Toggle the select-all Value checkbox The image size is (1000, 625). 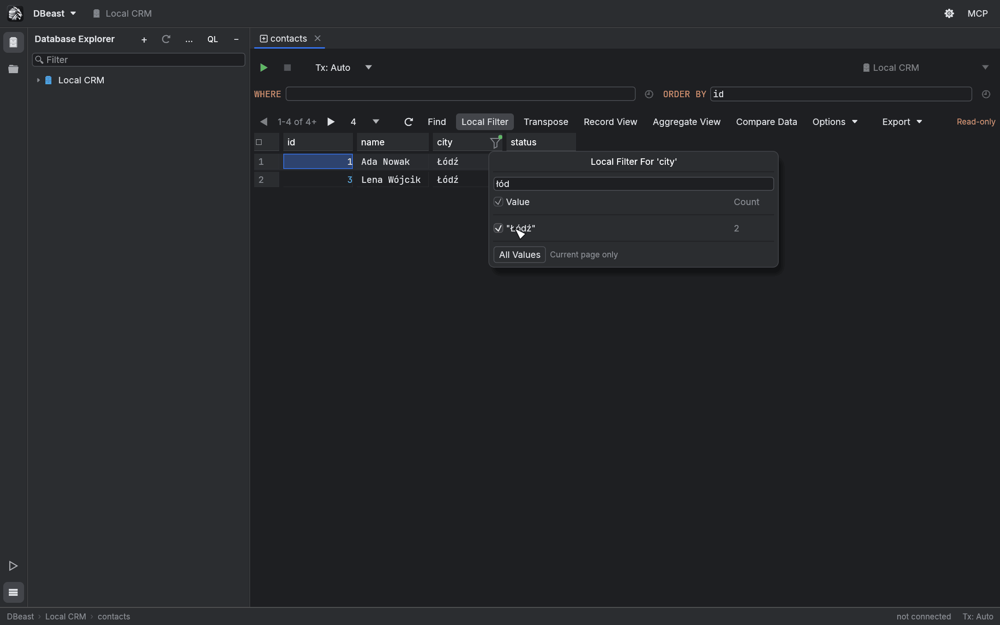[498, 202]
